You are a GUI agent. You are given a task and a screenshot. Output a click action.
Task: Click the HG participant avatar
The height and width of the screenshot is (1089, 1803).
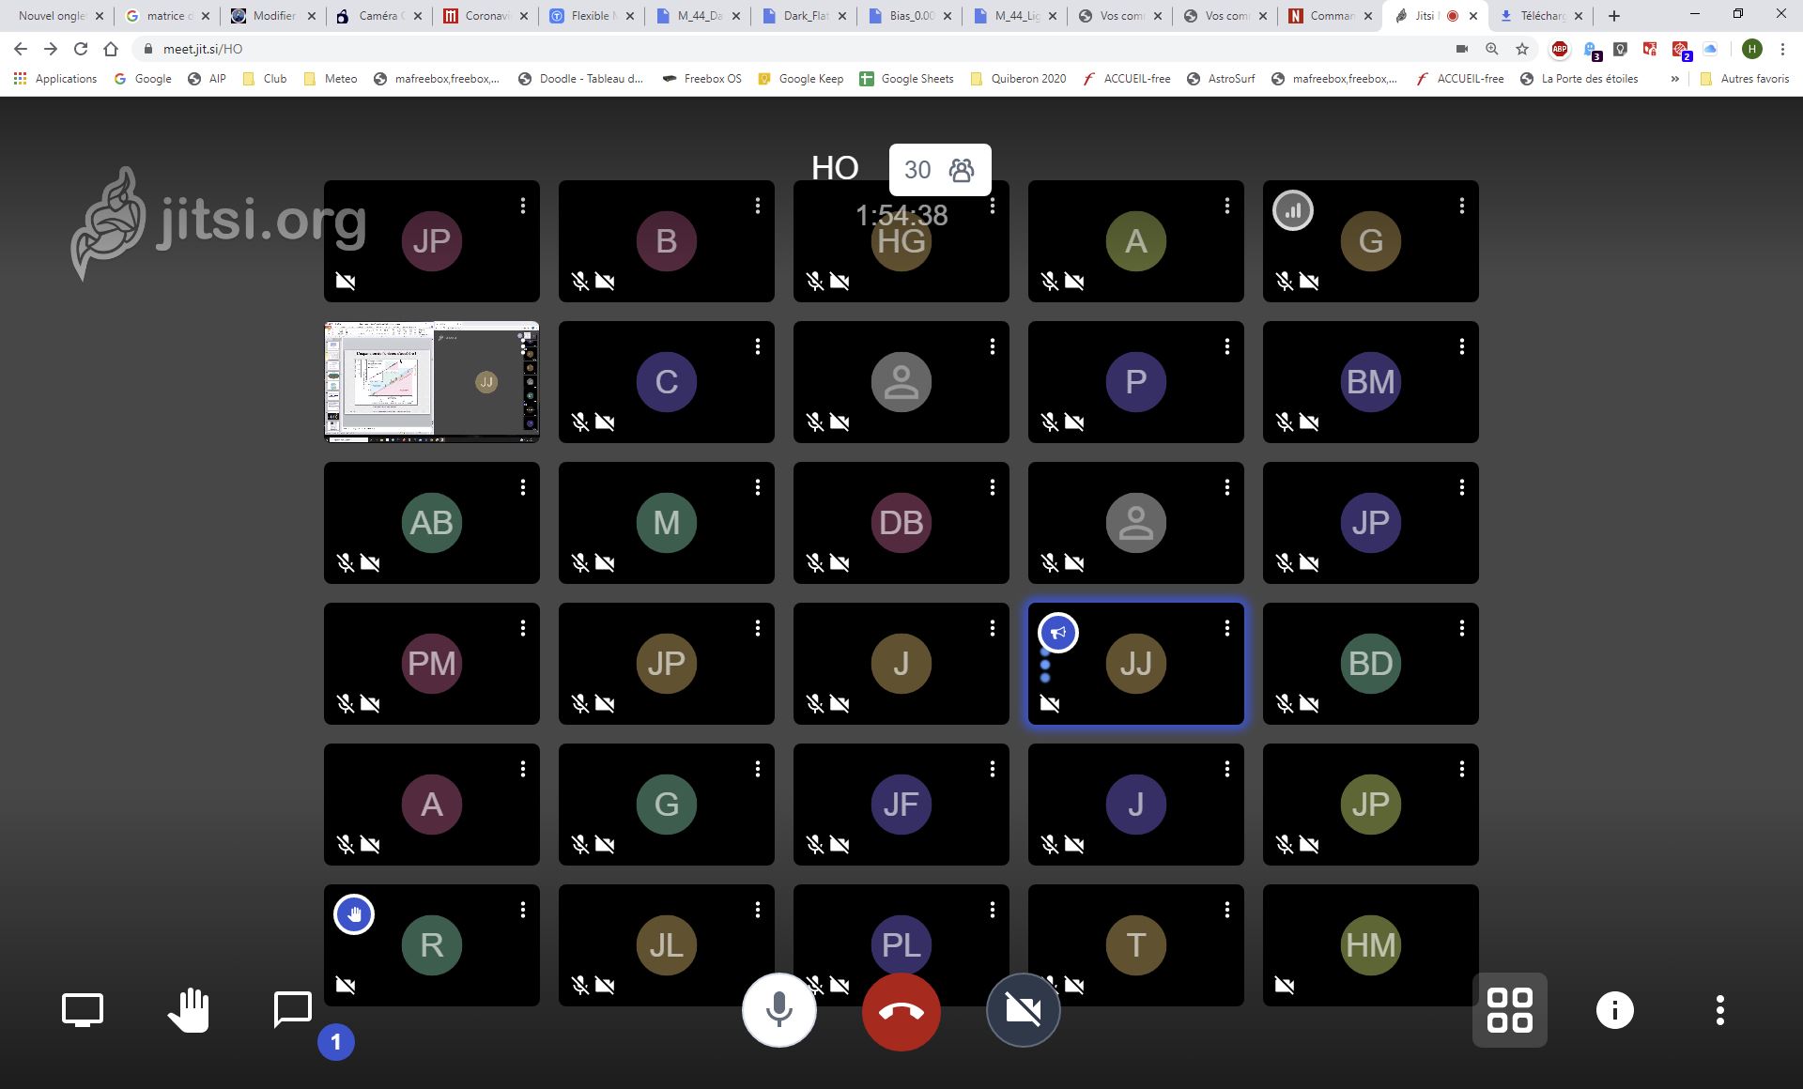point(901,241)
